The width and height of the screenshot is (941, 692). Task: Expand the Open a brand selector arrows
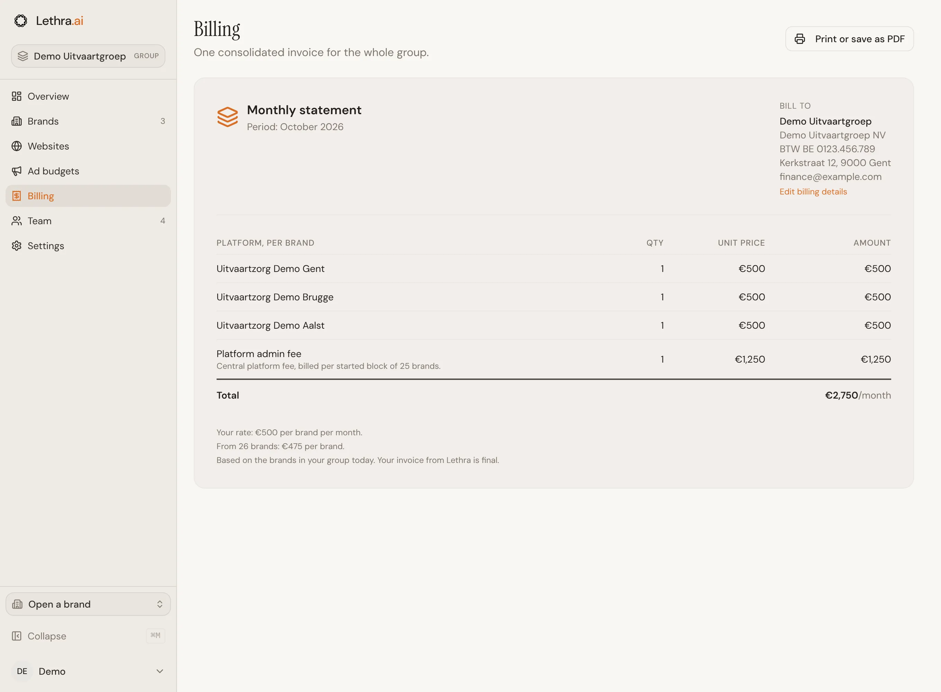point(159,604)
